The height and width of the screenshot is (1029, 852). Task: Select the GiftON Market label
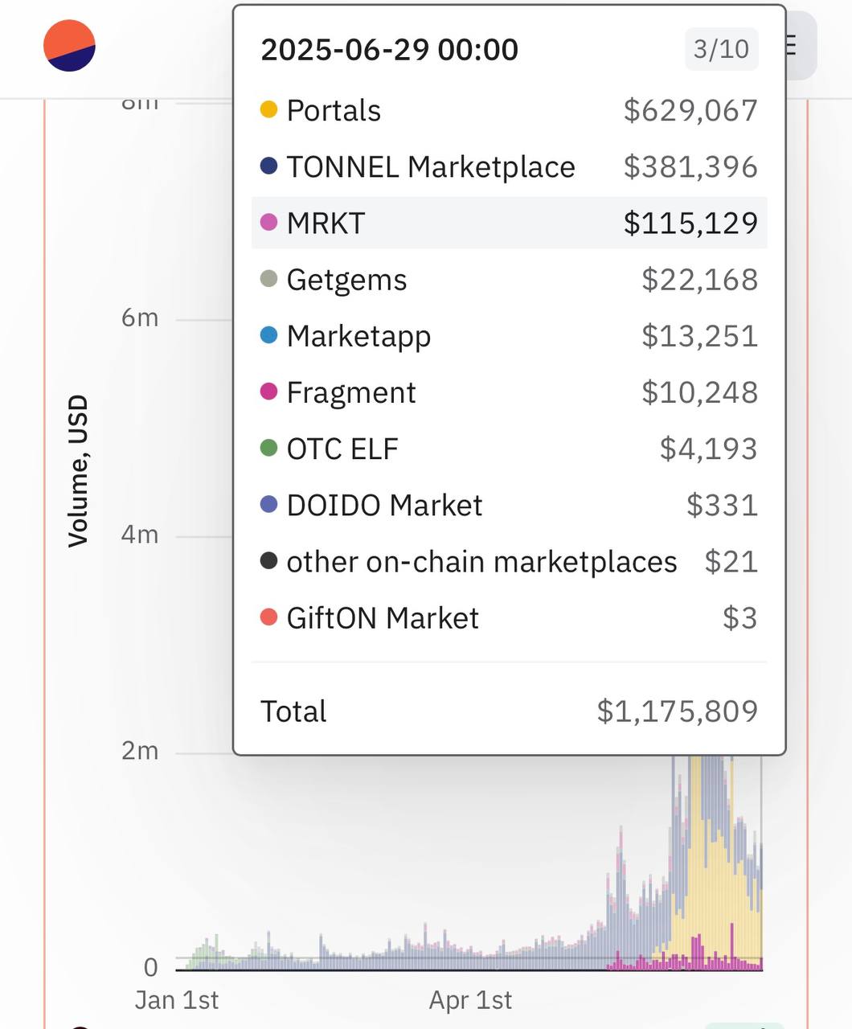(x=383, y=618)
